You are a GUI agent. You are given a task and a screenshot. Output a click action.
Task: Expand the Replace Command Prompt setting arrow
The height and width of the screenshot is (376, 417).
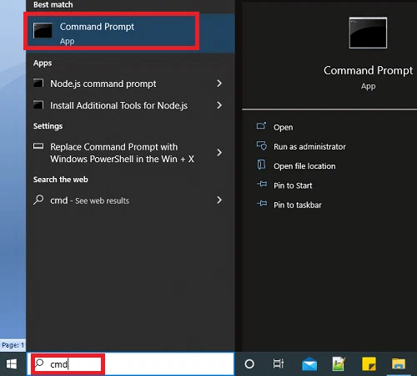(x=219, y=152)
